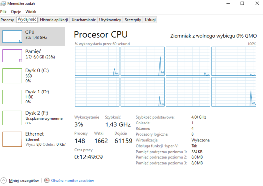Select the Dysk 2 (F:) removable device entry
Screen dimensions: 263x186
pos(33,118)
